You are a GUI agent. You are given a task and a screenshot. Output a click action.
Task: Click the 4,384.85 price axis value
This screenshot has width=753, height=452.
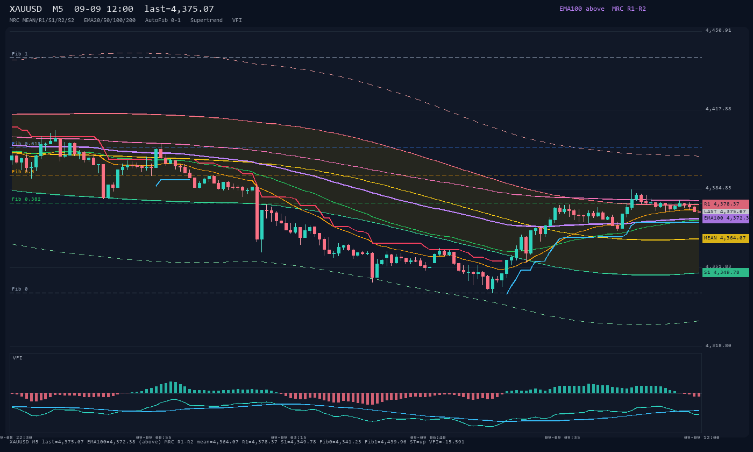(x=719, y=188)
